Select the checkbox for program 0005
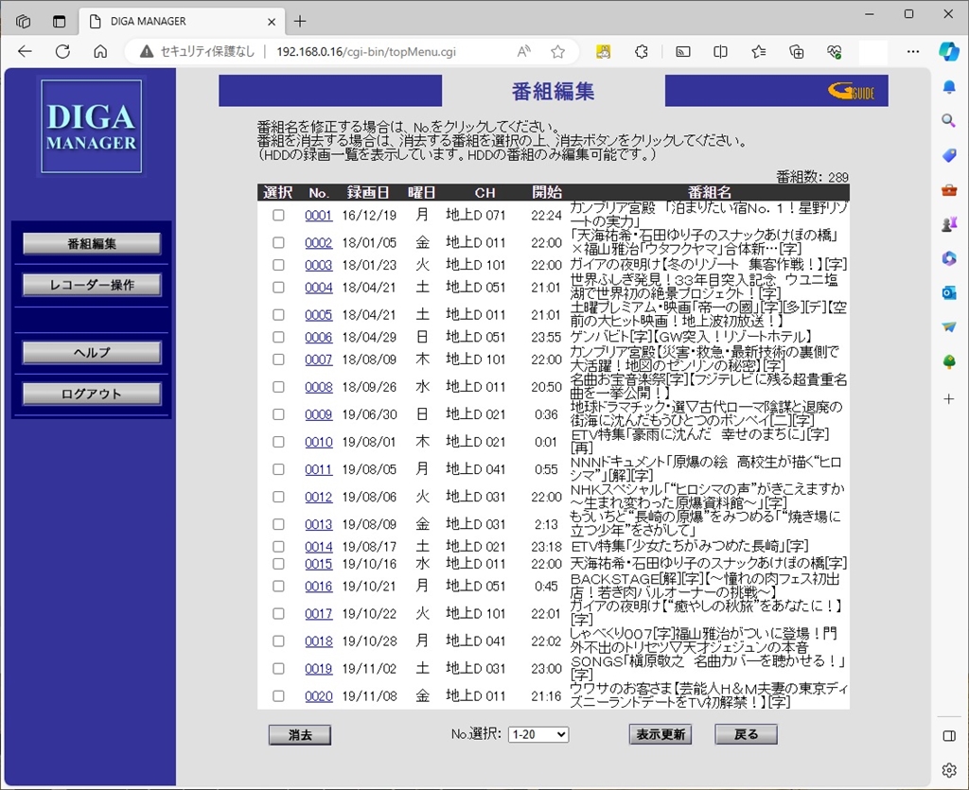 coord(279,315)
